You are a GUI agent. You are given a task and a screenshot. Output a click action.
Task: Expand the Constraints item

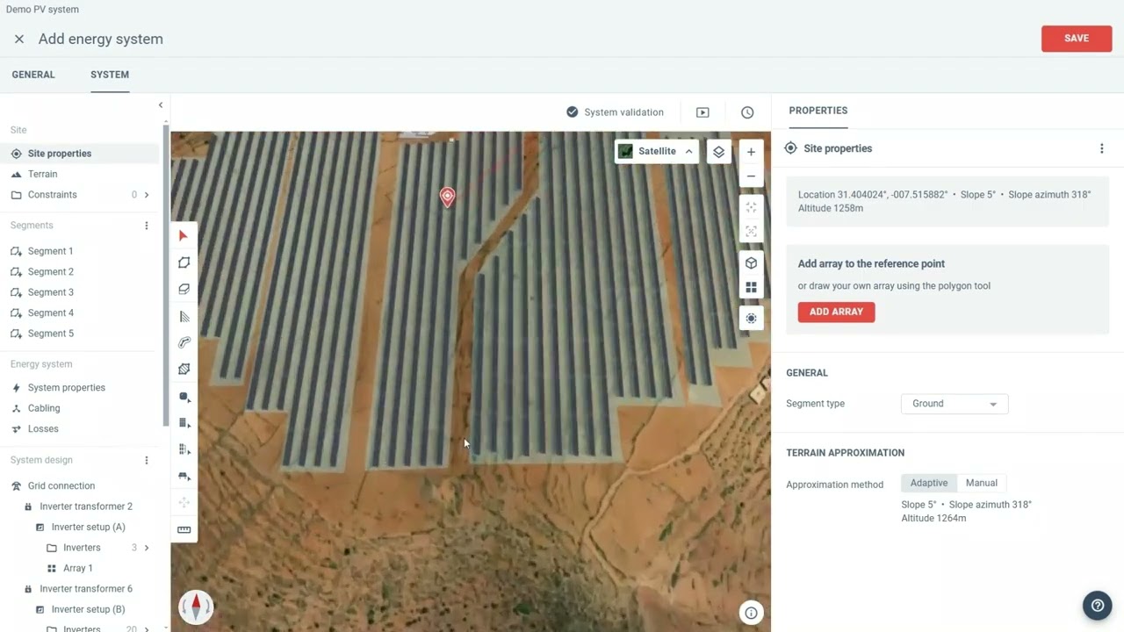coord(147,195)
